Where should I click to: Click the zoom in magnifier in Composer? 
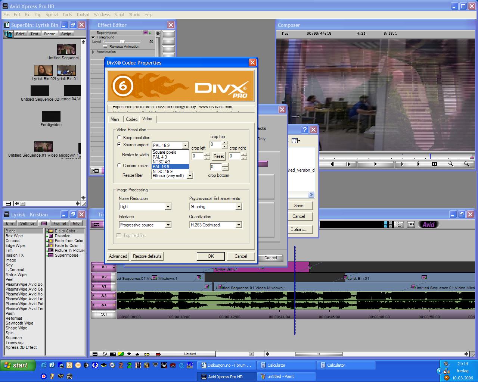[x=466, y=164]
